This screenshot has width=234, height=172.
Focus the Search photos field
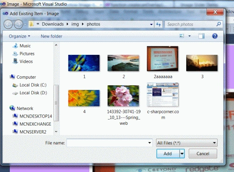193,24
